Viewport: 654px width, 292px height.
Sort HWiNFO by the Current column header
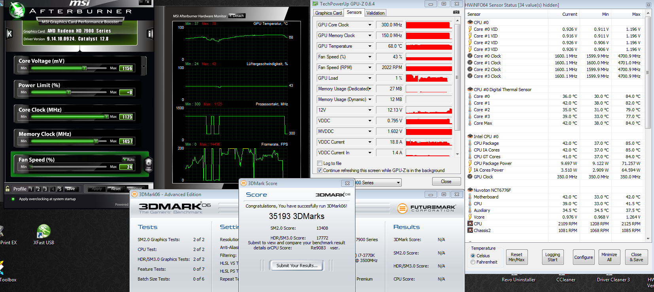tap(569, 14)
